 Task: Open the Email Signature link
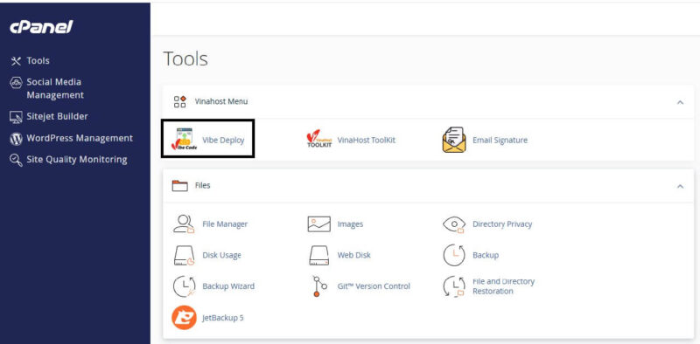tap(500, 140)
